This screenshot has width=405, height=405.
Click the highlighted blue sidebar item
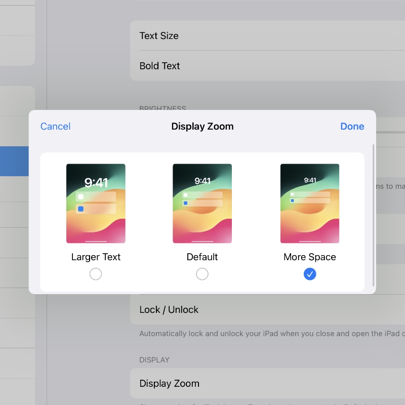[x=14, y=161]
